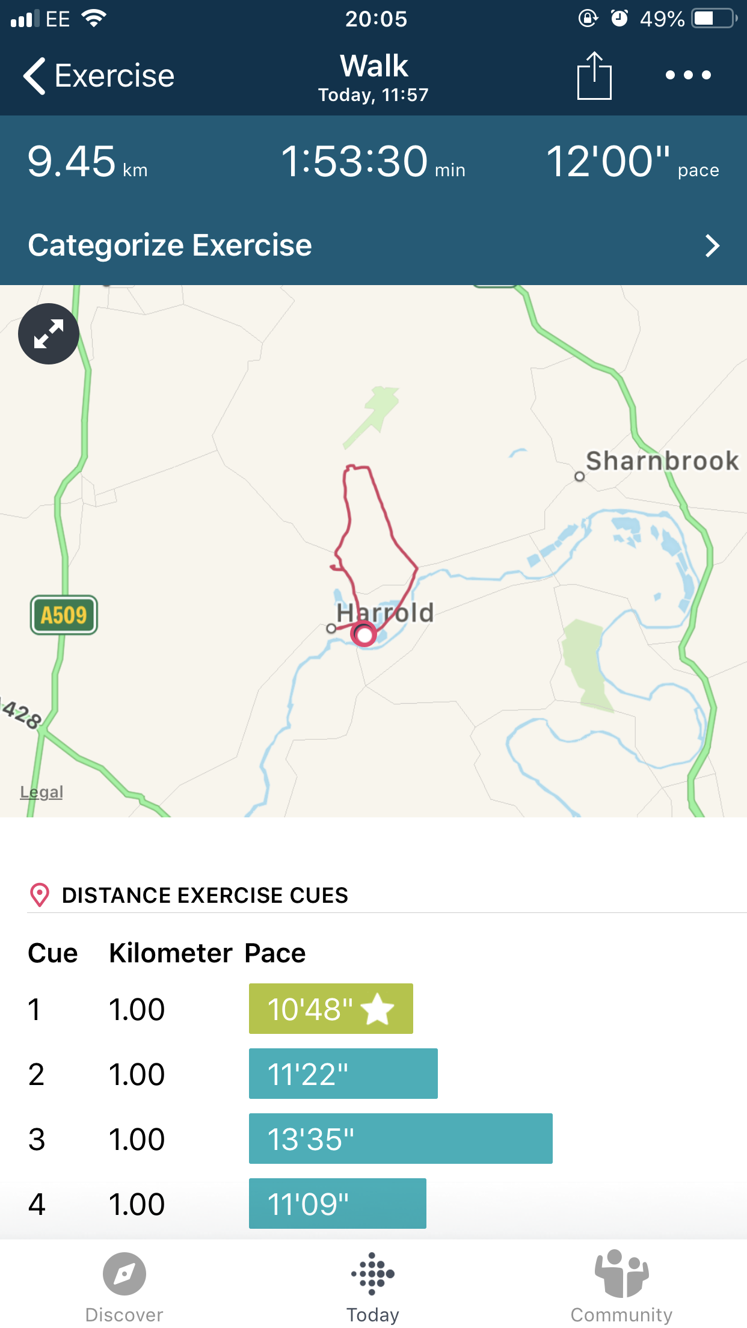Screen dimensions: 747x1328
Task: Tap the 9.45 km distance stat
Action: tap(87, 162)
